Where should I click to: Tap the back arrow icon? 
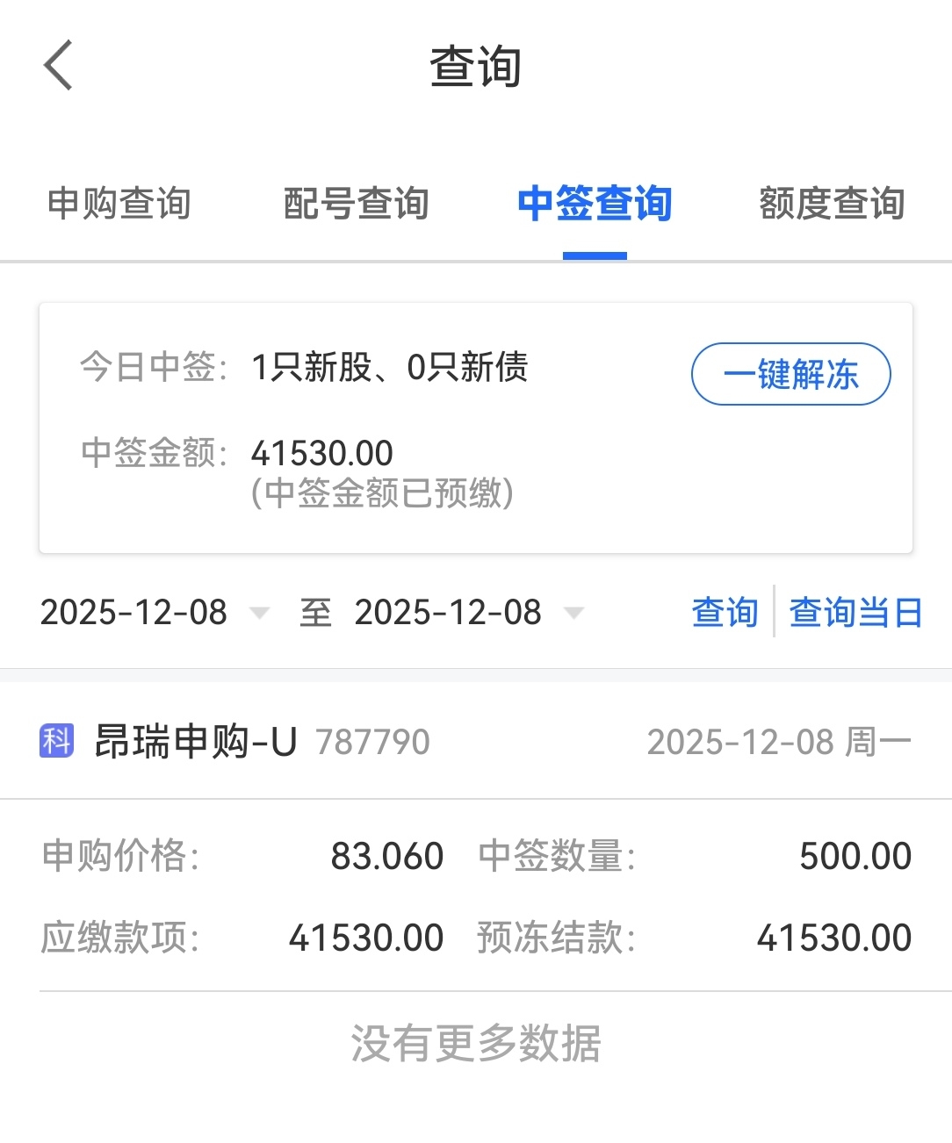coord(58,66)
